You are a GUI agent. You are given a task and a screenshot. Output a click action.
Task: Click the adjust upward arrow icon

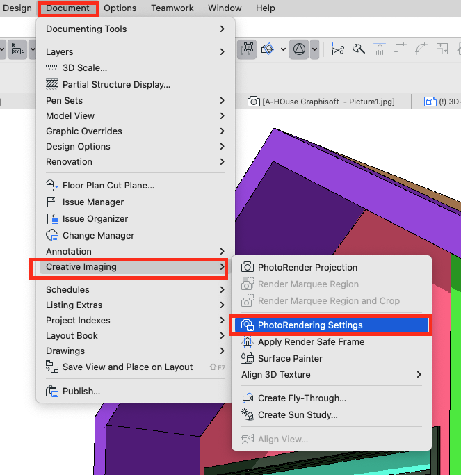[380, 49]
